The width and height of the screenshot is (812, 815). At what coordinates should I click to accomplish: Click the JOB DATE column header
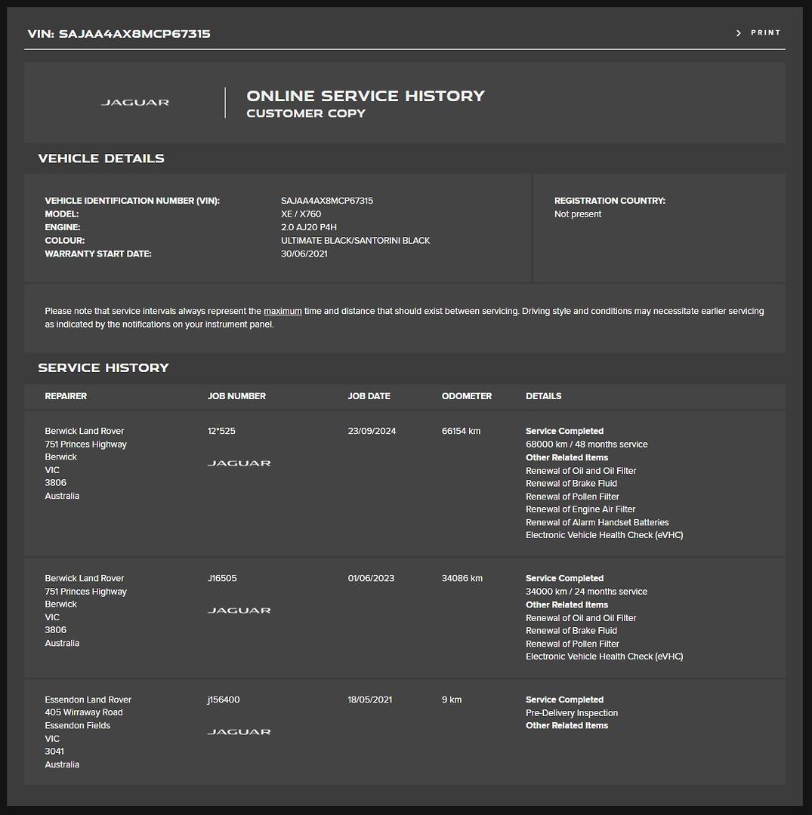point(369,396)
